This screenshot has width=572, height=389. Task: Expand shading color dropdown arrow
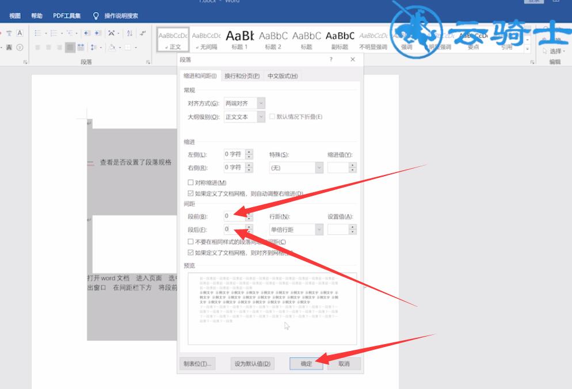point(120,47)
